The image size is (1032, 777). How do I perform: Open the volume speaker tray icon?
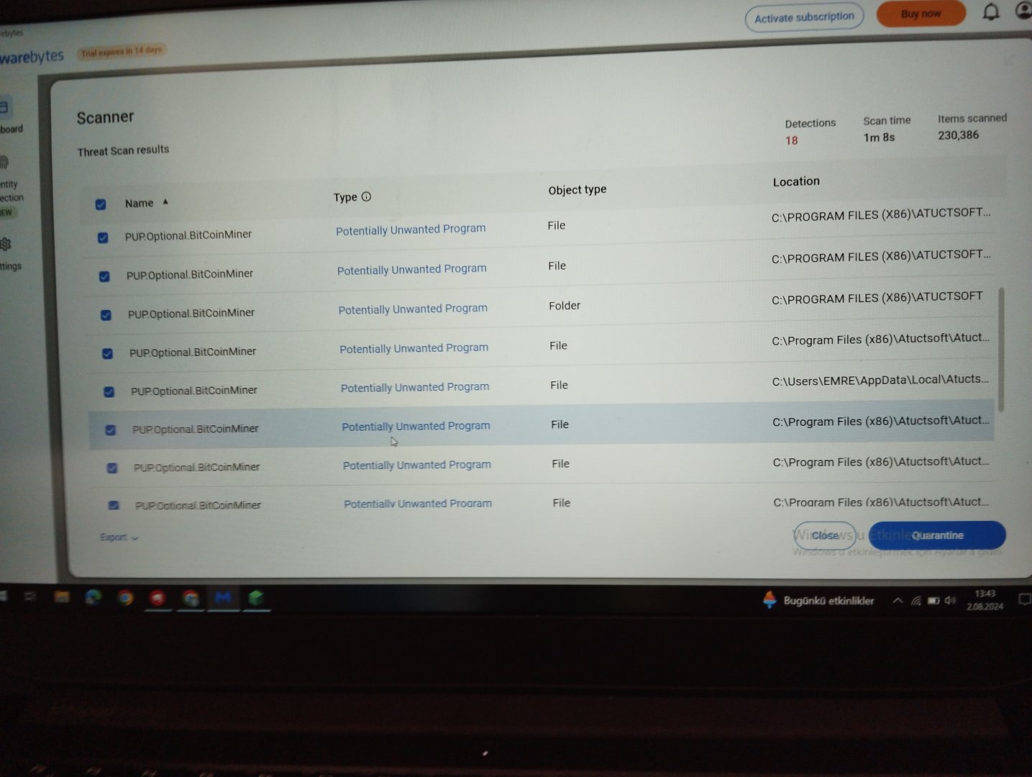pyautogui.click(x=950, y=600)
